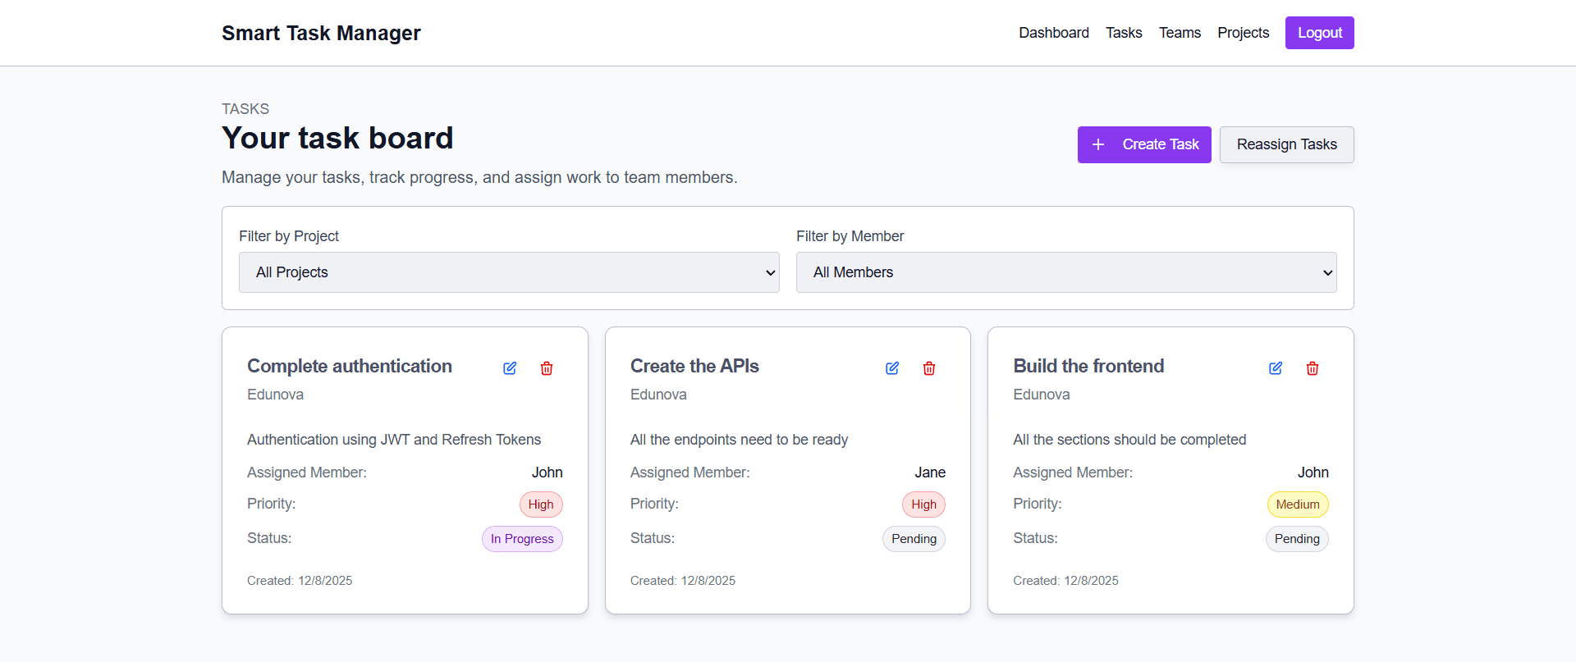Click Edunova under Build the frontend
The image size is (1576, 662).
(1041, 395)
